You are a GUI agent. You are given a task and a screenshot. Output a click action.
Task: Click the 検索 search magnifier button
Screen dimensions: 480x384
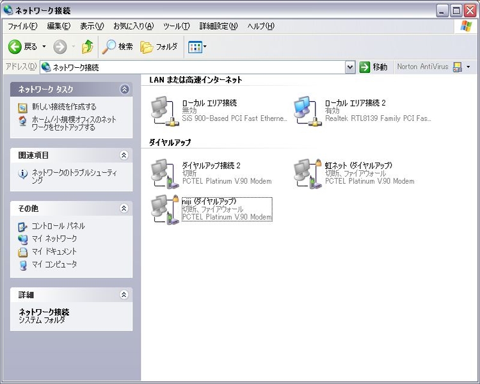pos(117,47)
